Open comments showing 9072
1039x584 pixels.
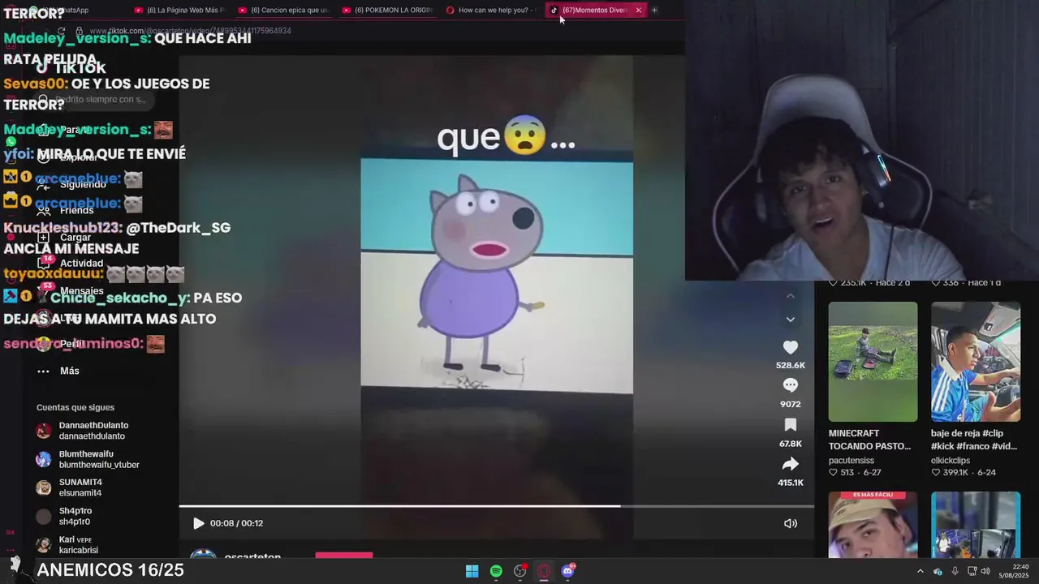[x=790, y=385]
